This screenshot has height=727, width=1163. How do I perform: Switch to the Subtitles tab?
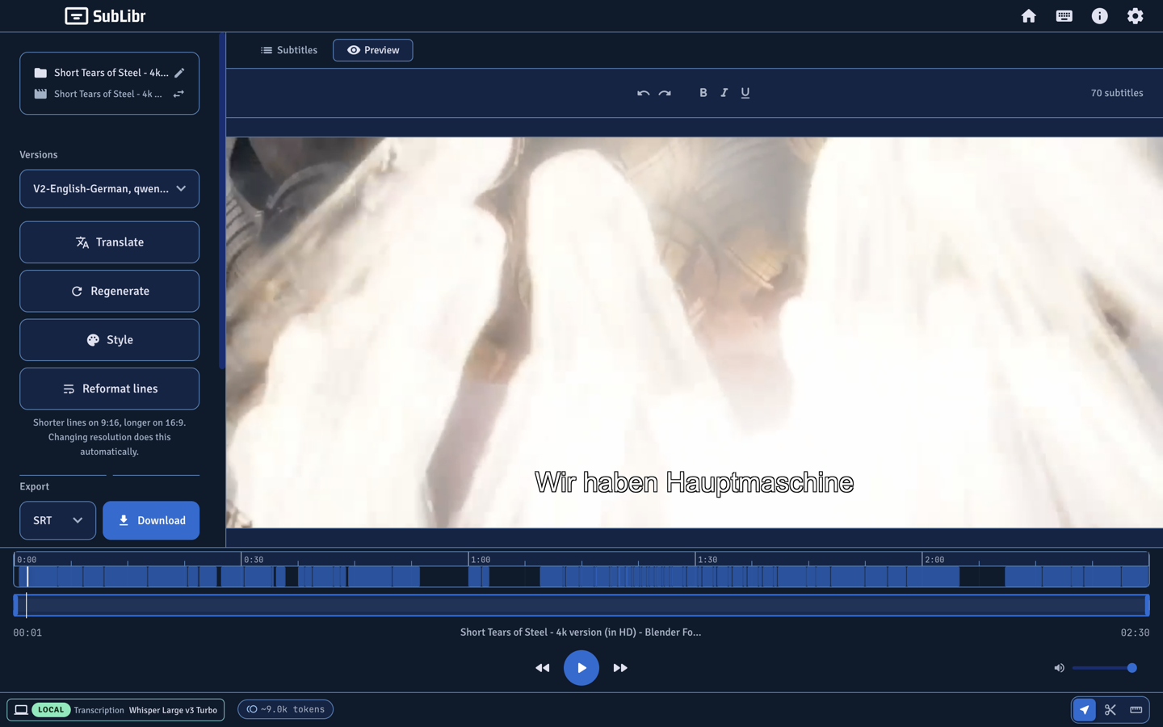pyautogui.click(x=288, y=50)
